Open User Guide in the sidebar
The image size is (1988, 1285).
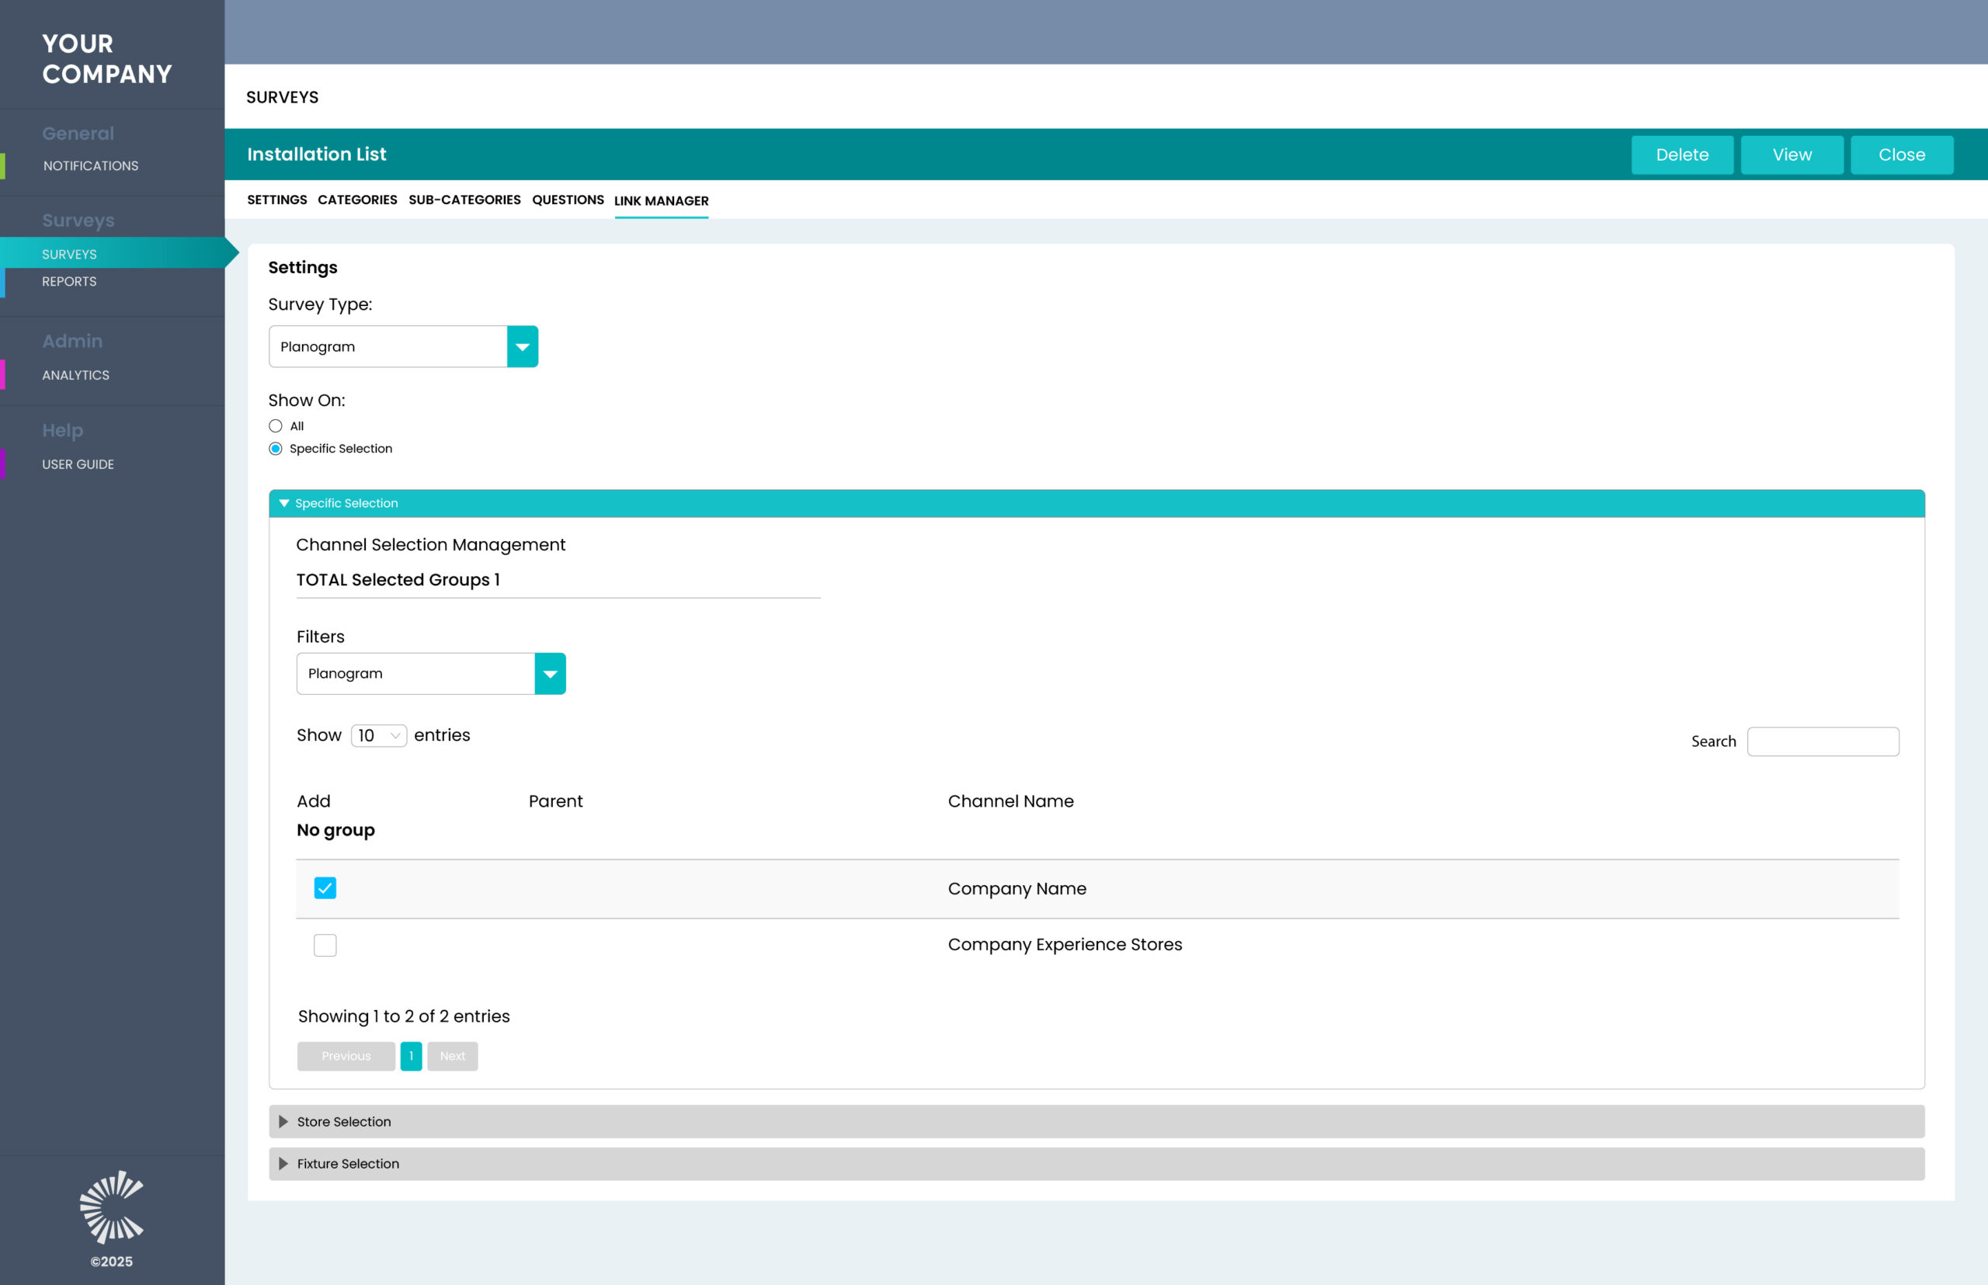pyautogui.click(x=78, y=464)
